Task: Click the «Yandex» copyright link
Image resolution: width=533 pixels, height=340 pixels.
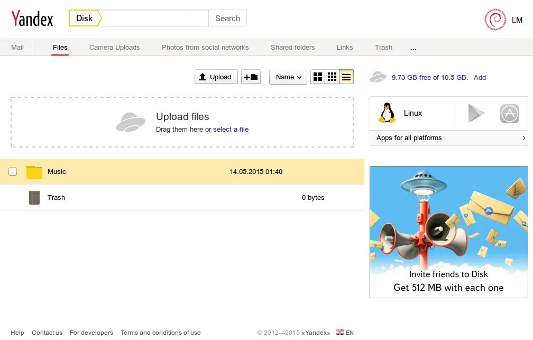Action: click(316, 333)
